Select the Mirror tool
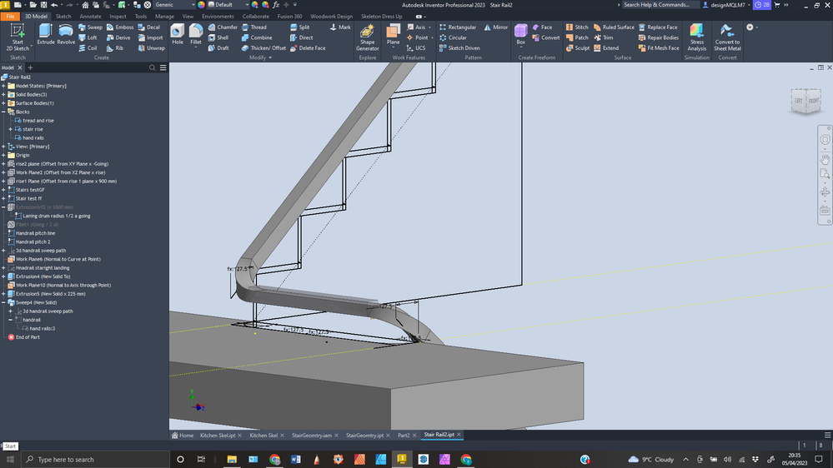The image size is (833, 468). (x=495, y=27)
